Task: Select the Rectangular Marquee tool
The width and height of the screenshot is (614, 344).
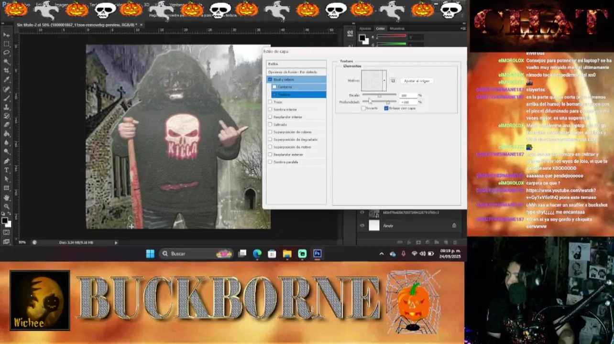Action: coord(6,44)
